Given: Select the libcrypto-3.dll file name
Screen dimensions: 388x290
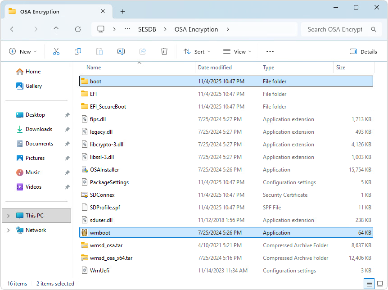Looking at the screenshot, I should pos(107,145).
